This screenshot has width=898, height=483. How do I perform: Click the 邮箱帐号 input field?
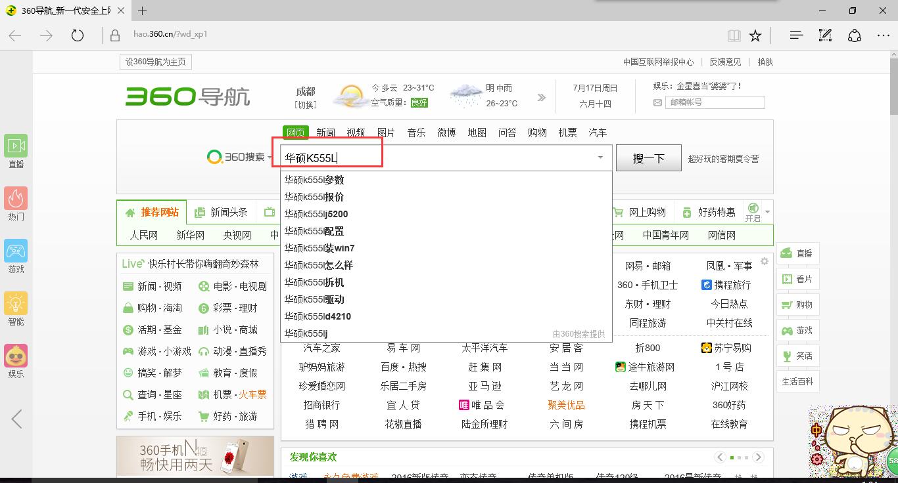click(715, 102)
